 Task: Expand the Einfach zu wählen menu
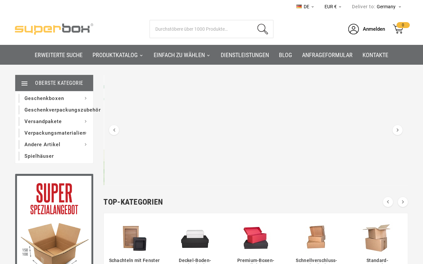[x=182, y=55]
